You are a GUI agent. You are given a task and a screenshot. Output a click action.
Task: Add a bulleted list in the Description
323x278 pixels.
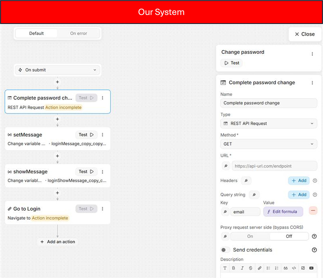(269, 268)
